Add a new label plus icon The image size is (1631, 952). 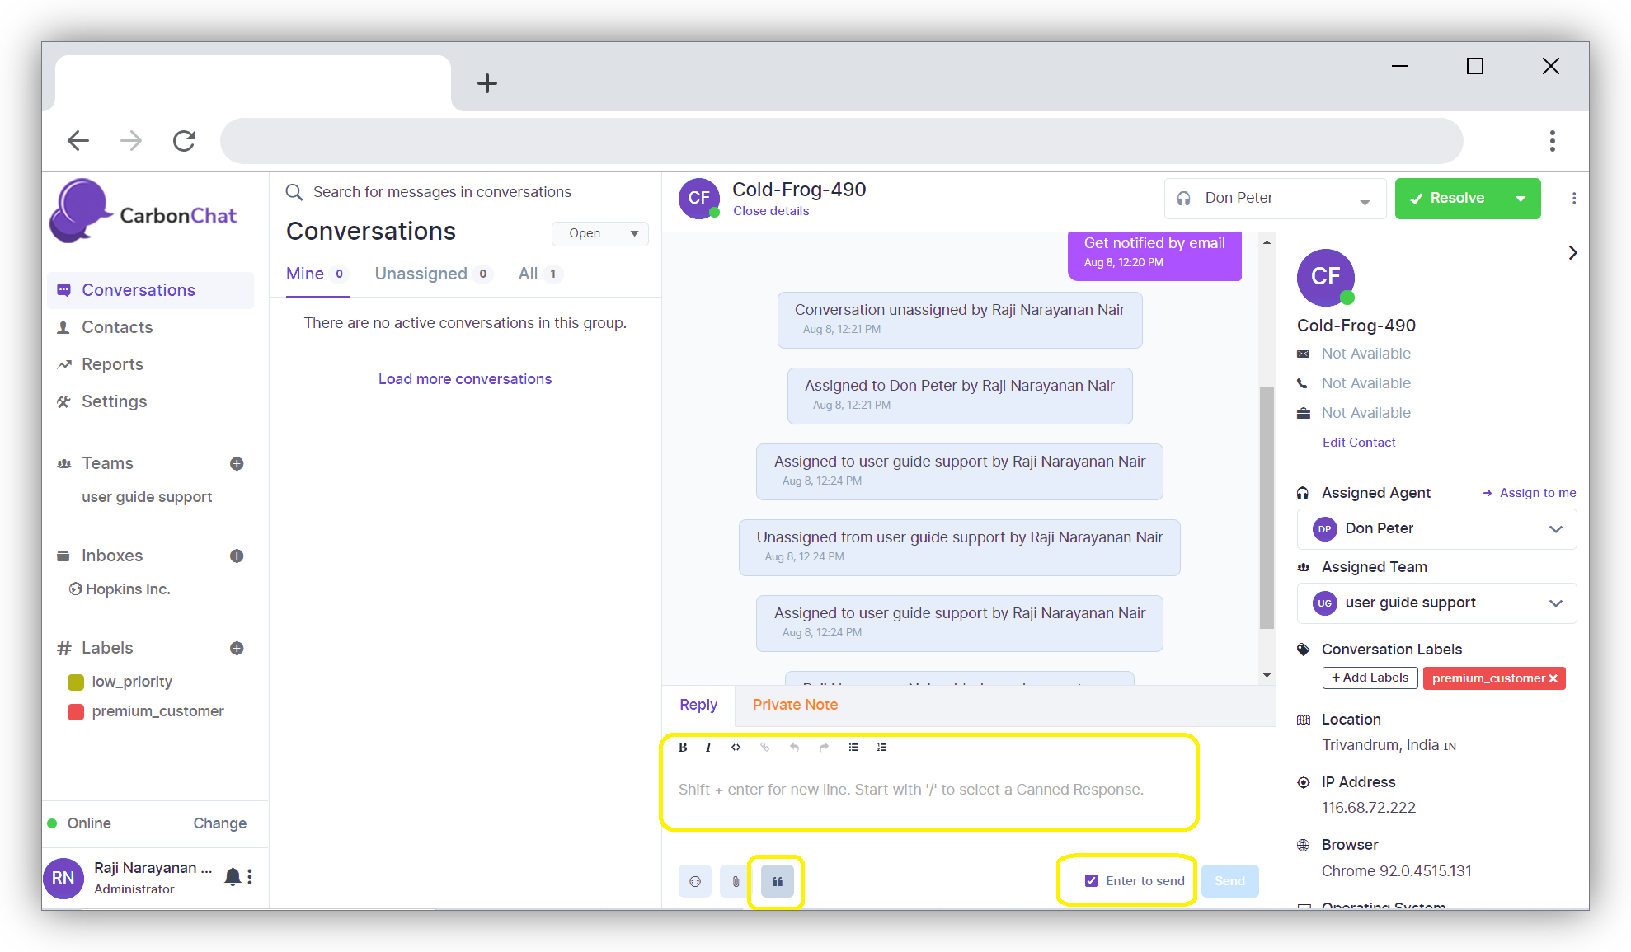coord(237,649)
